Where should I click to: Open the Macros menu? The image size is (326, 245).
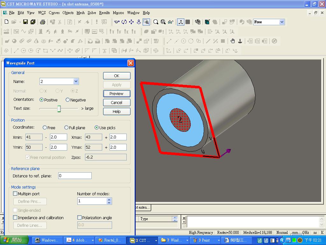coord(118,13)
